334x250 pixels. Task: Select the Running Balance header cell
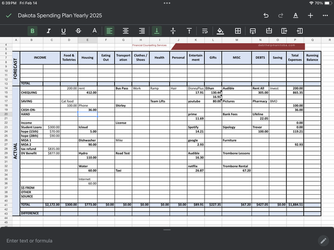coord(312,58)
